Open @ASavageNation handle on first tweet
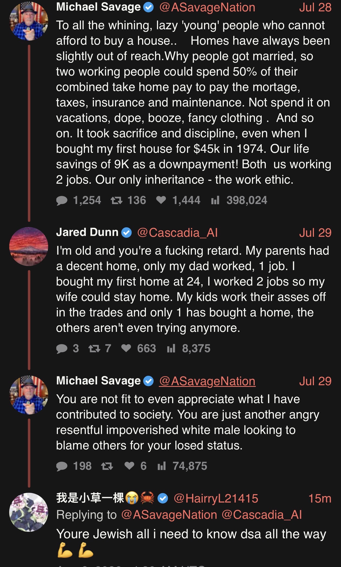341x567 pixels. (x=207, y=7)
